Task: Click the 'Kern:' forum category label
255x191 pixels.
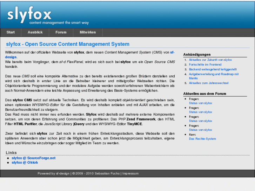Action: click(192, 135)
